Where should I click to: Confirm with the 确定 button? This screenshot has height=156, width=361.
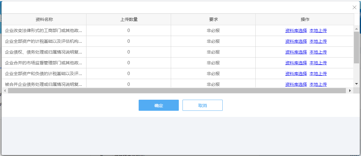pyautogui.click(x=159, y=105)
